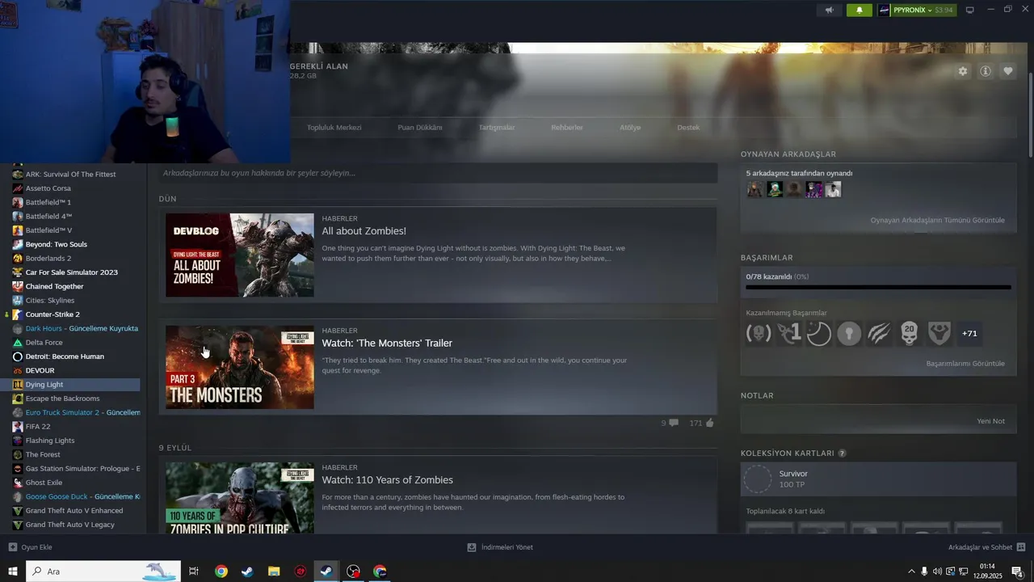The height and width of the screenshot is (582, 1034).
Task: Click the Survivor badge row
Action: click(x=878, y=479)
